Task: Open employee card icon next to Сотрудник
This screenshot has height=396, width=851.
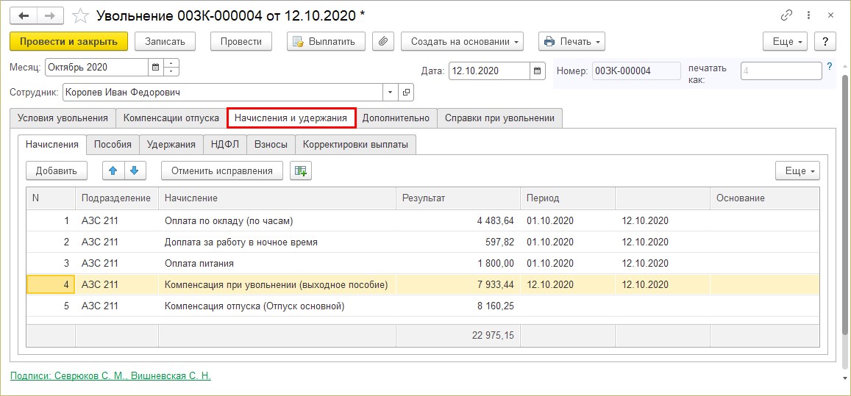Action: pyautogui.click(x=406, y=93)
